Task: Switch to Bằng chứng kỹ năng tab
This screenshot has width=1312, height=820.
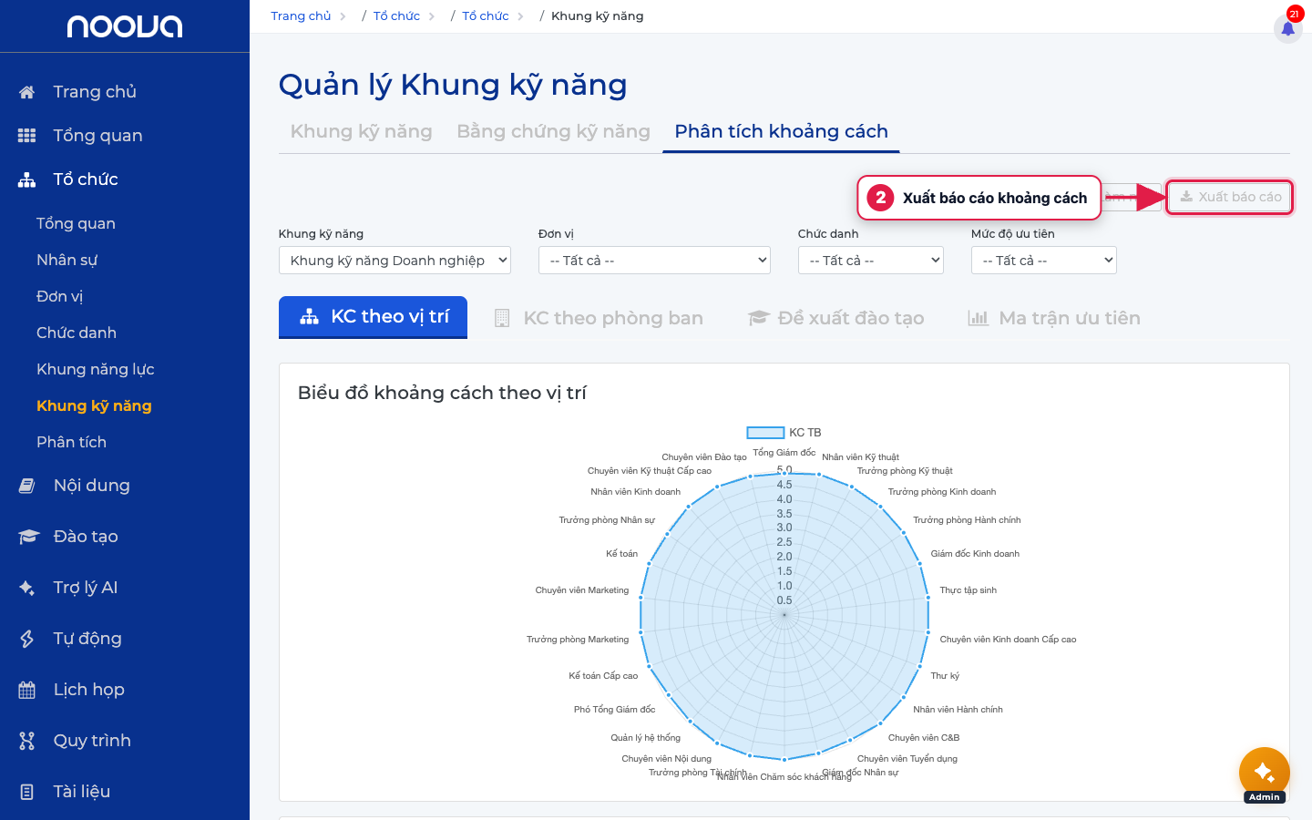Action: [553, 131]
